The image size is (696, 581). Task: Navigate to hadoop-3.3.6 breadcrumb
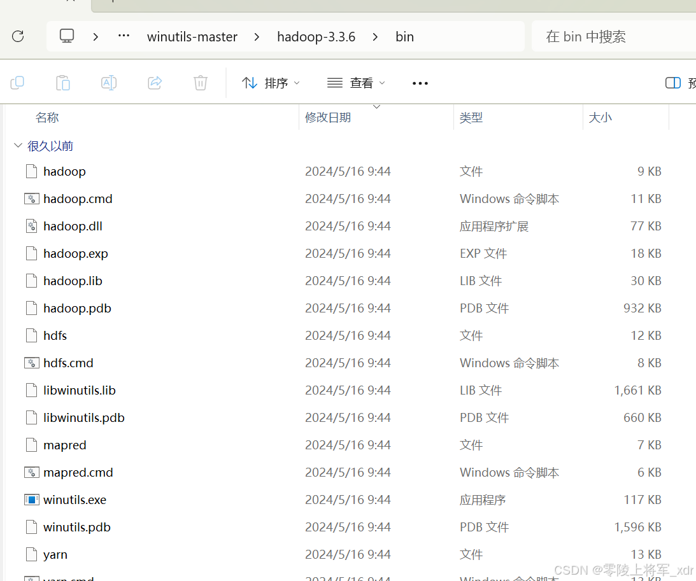pos(316,36)
